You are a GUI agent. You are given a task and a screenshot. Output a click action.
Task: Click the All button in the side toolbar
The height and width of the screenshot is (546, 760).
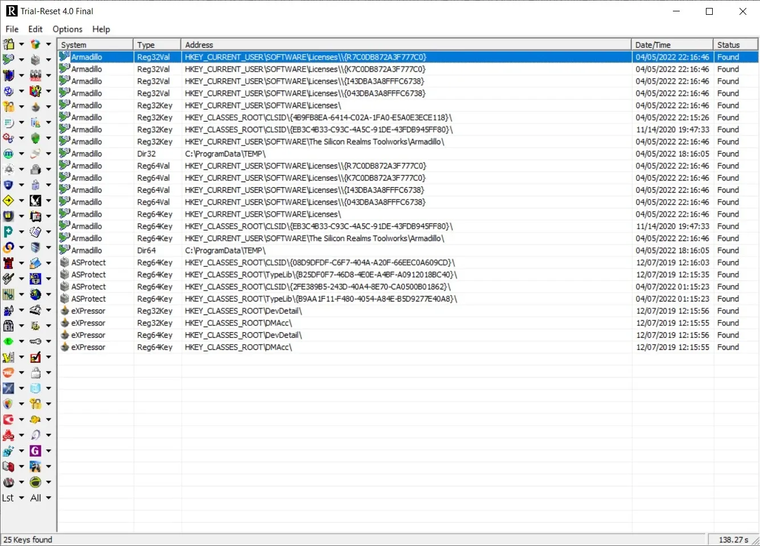(x=35, y=498)
